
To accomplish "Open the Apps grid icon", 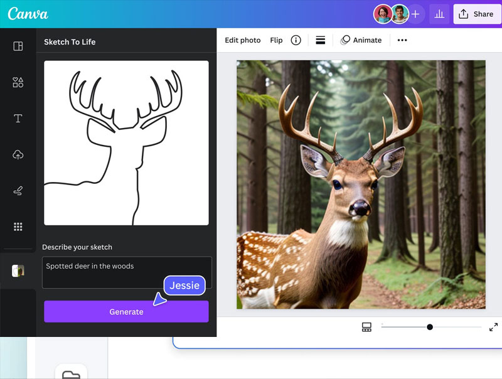I will (x=18, y=227).
